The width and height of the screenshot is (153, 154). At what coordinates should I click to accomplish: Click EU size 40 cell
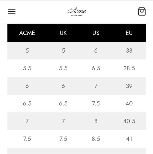click(x=129, y=104)
